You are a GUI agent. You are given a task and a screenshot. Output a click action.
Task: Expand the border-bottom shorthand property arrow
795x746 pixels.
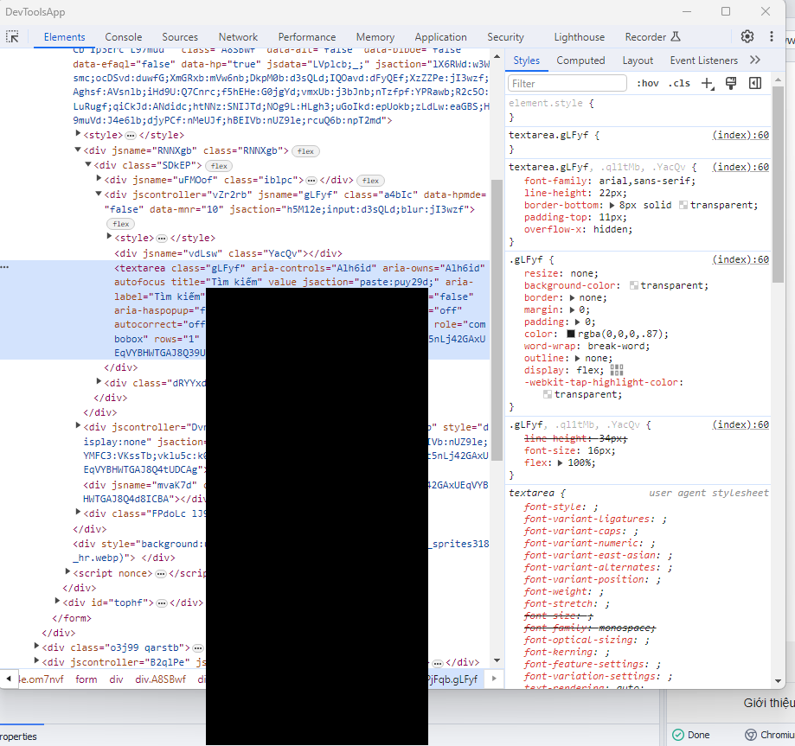coord(613,206)
